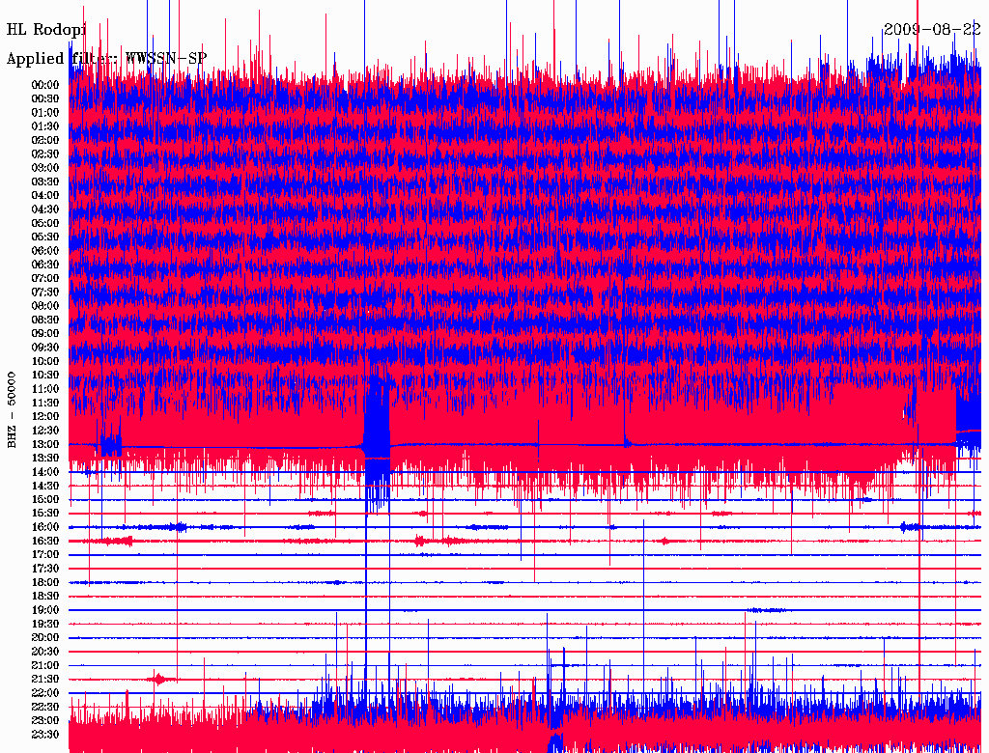Click the 01:30 time label

(44, 126)
